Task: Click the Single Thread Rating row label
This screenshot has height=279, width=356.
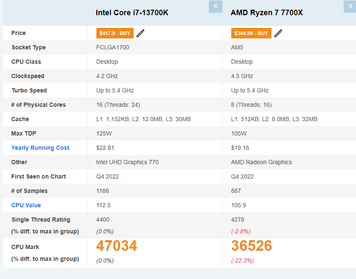Action: pos(41,219)
